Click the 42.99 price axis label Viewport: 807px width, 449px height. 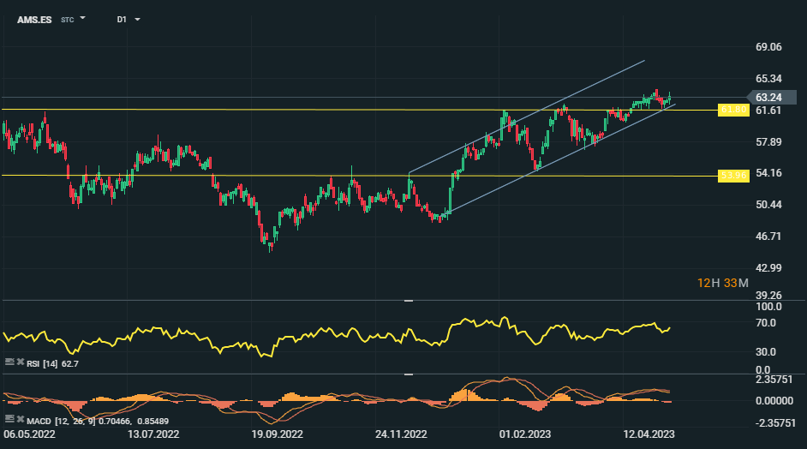[768, 267]
